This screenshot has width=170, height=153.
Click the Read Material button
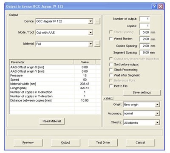tap(52, 121)
